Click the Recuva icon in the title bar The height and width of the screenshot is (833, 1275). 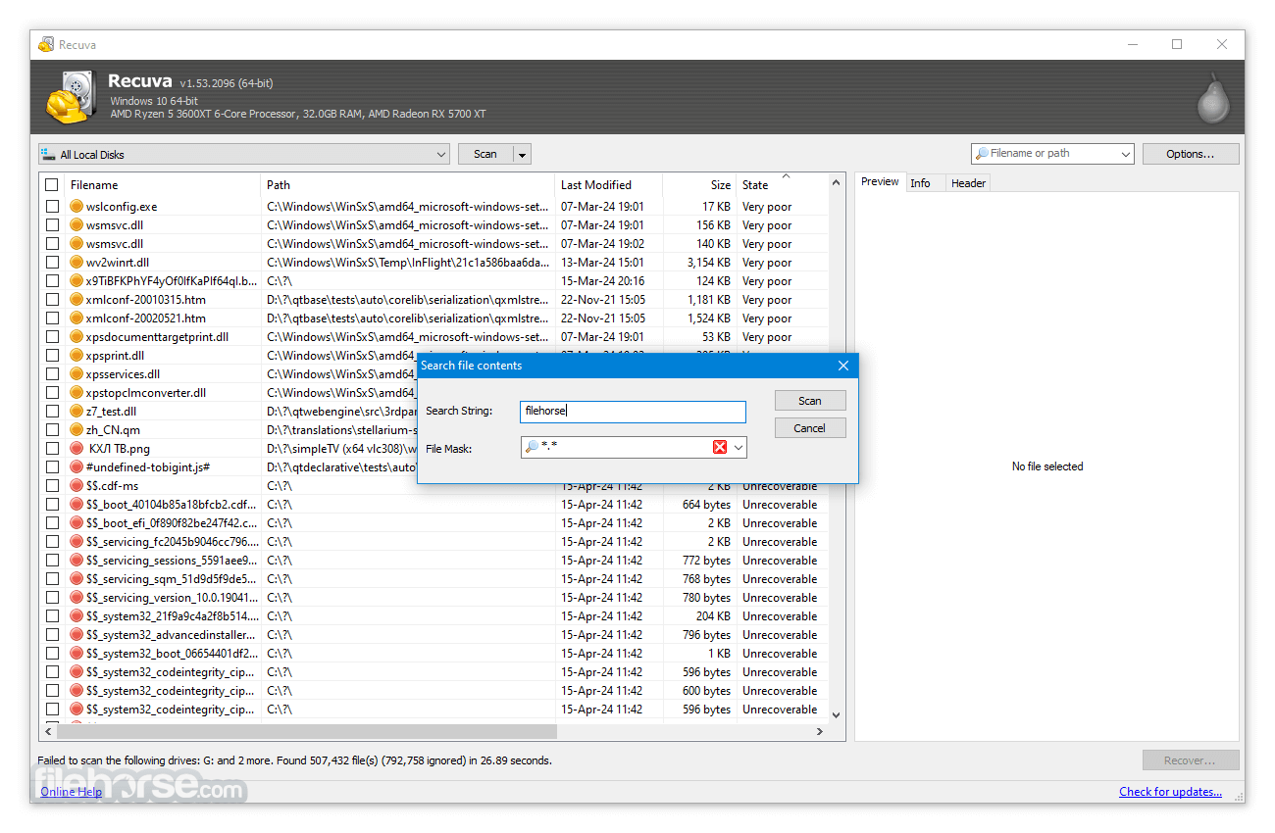click(46, 44)
